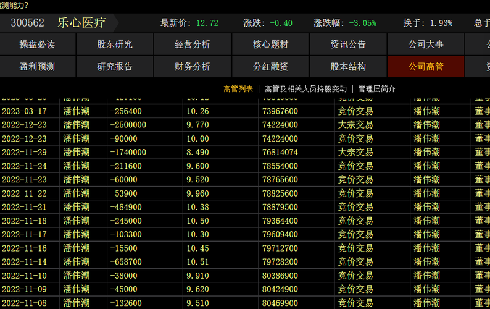The height and width of the screenshot is (309, 490).
Task: Select the 核心题材 tab
Action: 270,44
